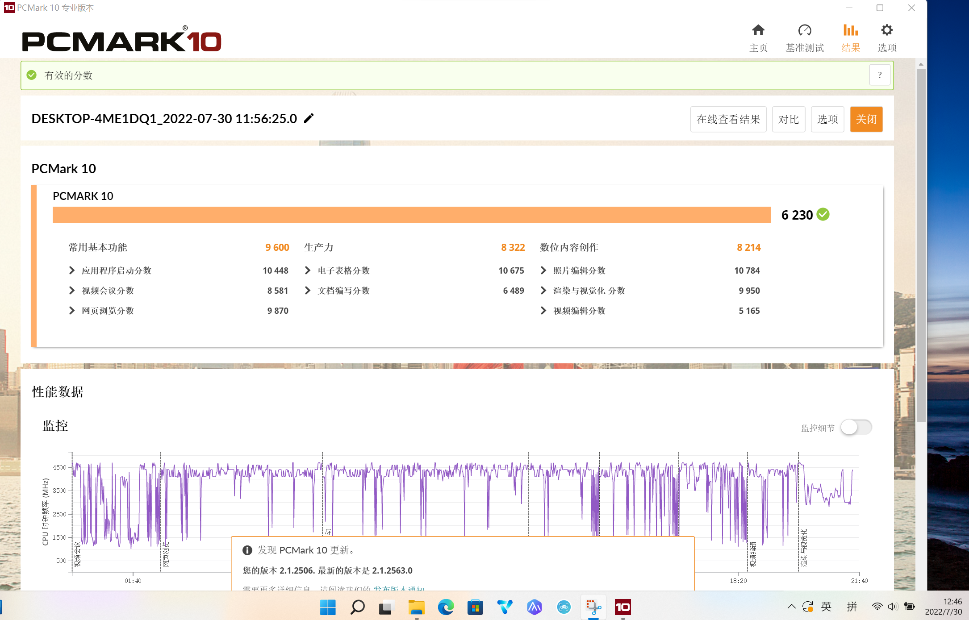Open the 基准测试 benchmark gauge icon

point(805,38)
